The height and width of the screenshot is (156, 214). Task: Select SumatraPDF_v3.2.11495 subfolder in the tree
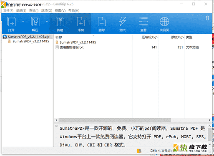31,41
